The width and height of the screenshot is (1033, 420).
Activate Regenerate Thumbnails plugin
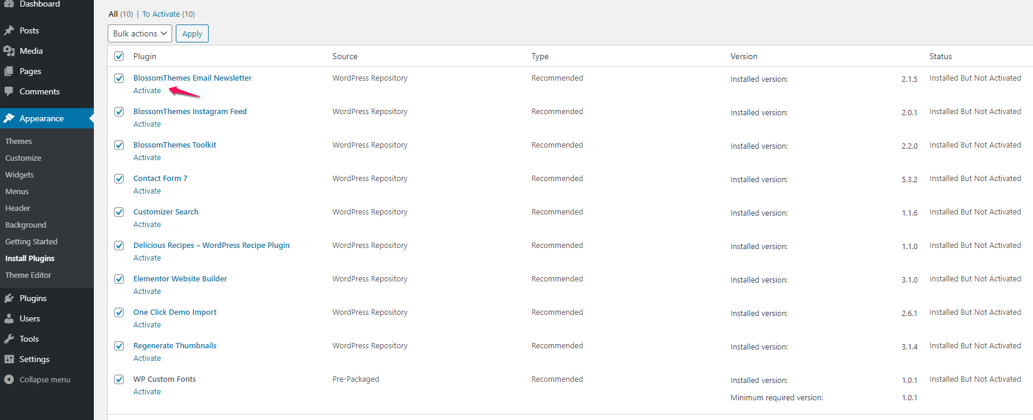147,358
